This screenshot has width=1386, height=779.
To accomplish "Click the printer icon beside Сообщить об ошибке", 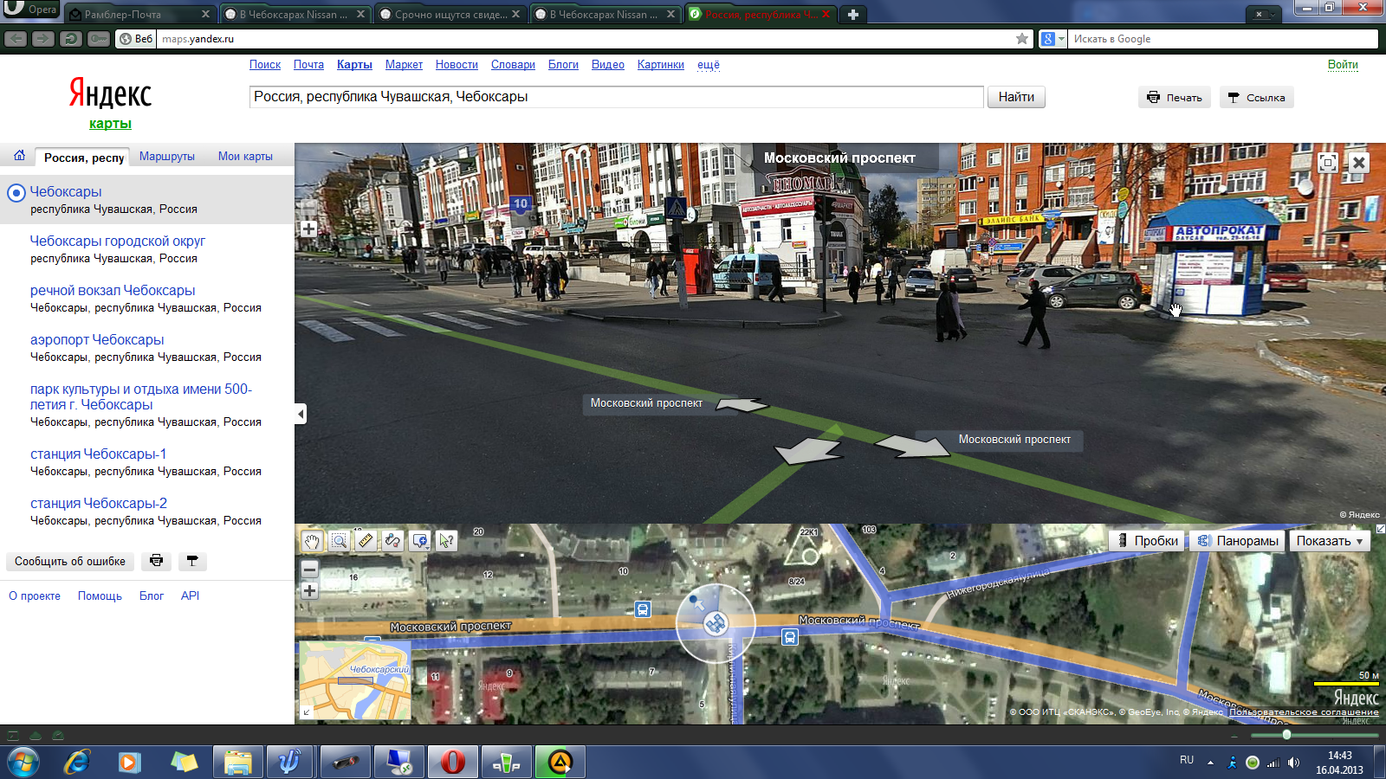I will 156,561.
